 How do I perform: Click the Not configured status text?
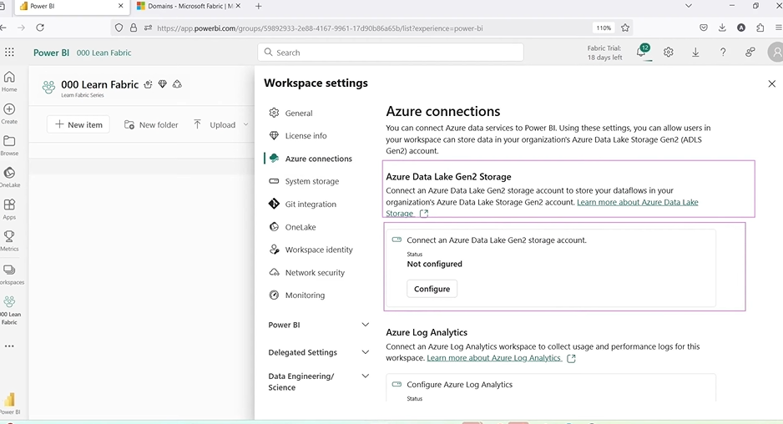point(434,264)
